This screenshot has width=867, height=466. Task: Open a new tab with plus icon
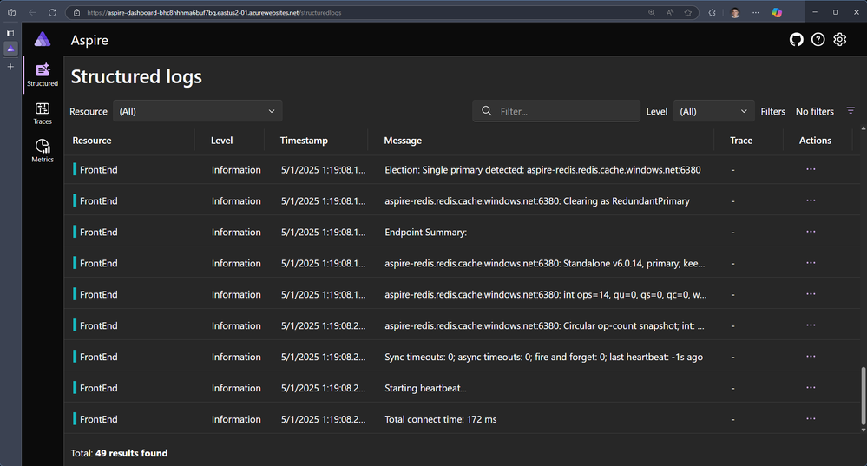(x=10, y=66)
